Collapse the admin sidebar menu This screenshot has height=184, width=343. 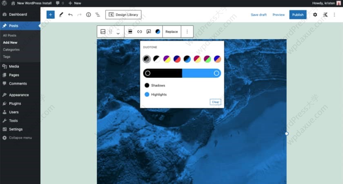20,138
